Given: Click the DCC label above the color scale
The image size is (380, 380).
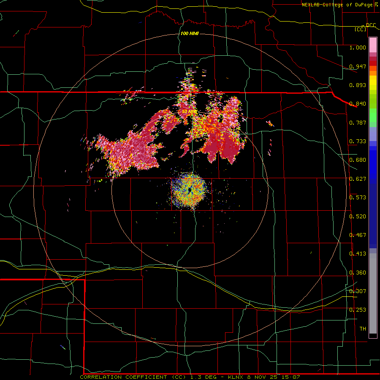Looking at the screenshot, I should click(x=371, y=25).
